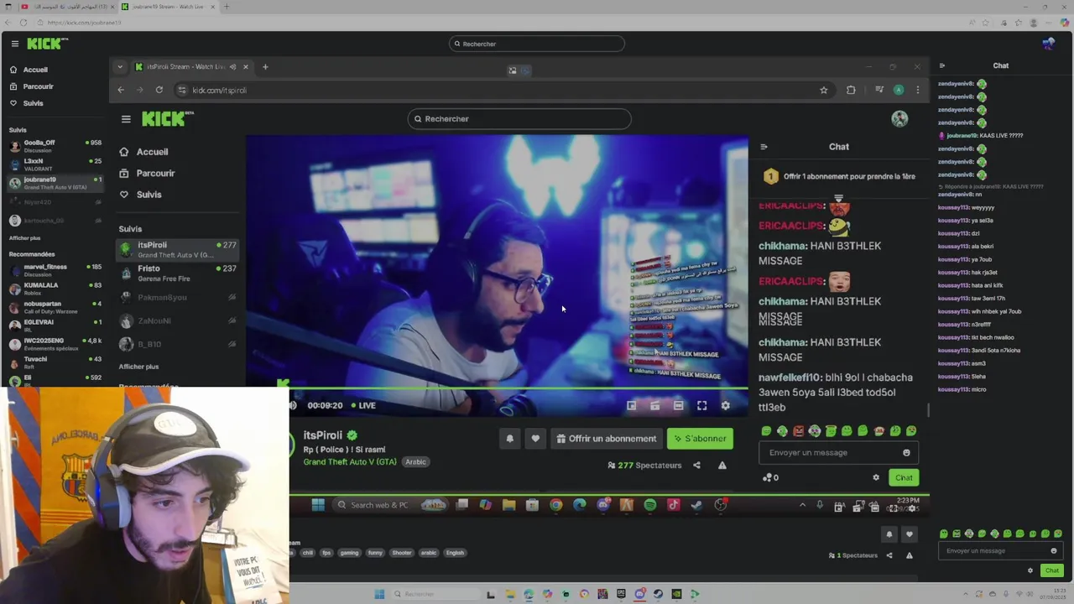Open Grand Theft Auto V (GTA) category link
Image resolution: width=1074 pixels, height=604 pixels.
(x=350, y=462)
